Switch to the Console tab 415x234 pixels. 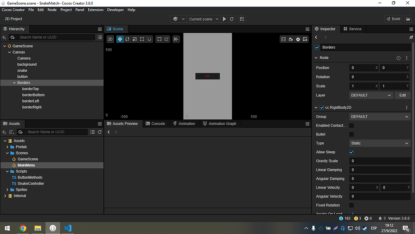click(x=155, y=124)
